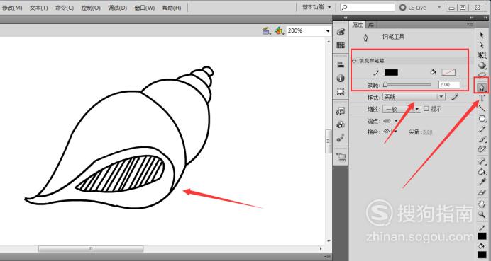Image resolution: width=491 pixels, height=261 pixels.
Task: Collapse the tools panel double-arrow
Action: [x=485, y=18]
